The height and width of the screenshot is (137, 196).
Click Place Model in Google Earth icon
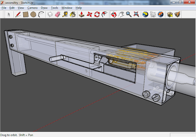coord(160,14)
